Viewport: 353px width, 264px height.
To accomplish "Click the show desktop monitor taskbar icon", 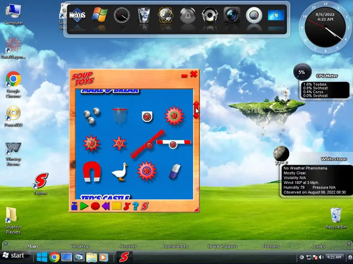I will (x=67, y=257).
